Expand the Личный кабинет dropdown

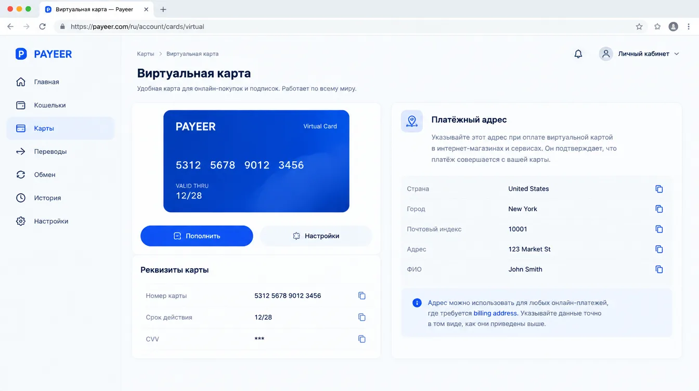pos(649,54)
